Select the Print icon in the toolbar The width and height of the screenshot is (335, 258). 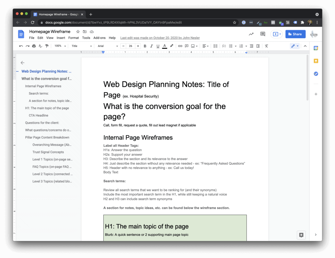click(x=34, y=46)
